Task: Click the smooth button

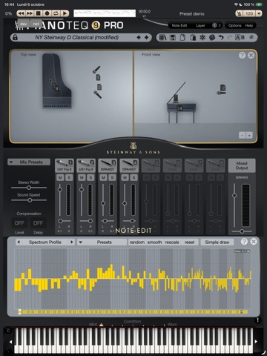Action: 154,243
